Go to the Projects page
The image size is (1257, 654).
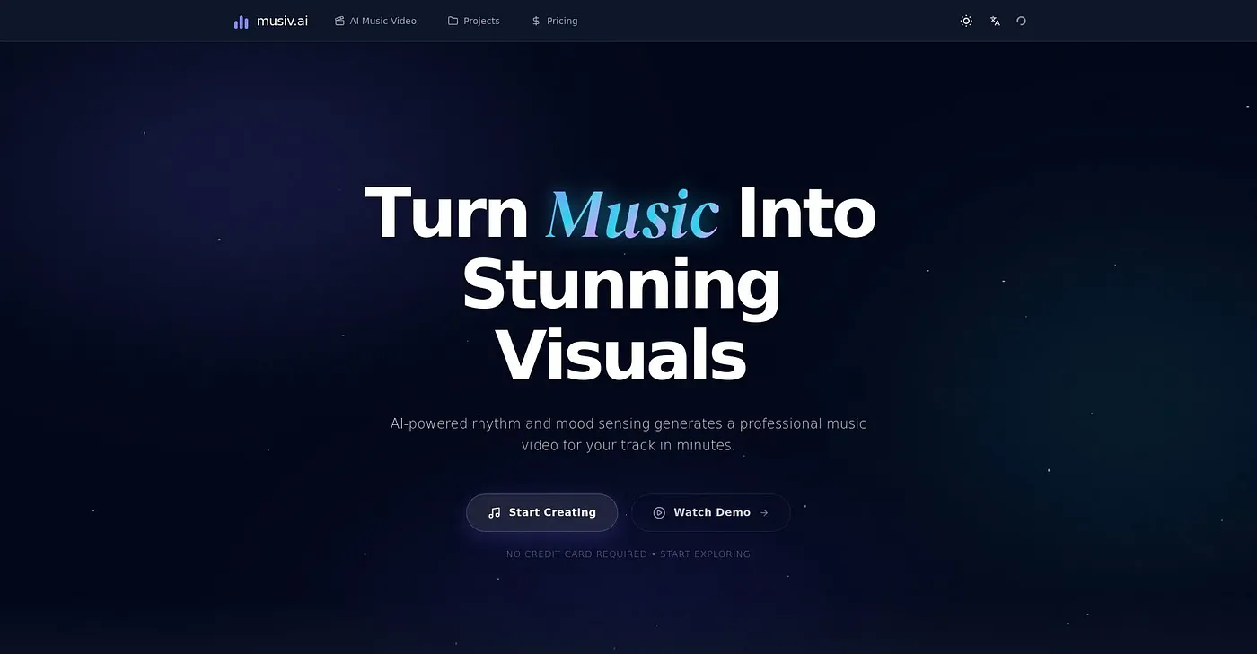(x=473, y=21)
